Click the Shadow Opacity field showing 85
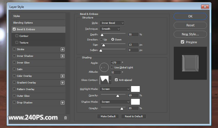This screenshot has width=218, height=128. point(133,108)
